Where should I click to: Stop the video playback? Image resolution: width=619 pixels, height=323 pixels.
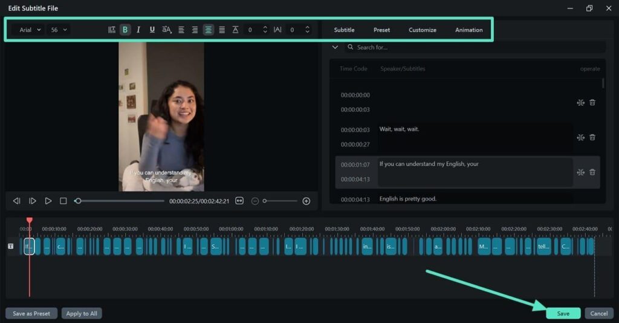coord(63,201)
